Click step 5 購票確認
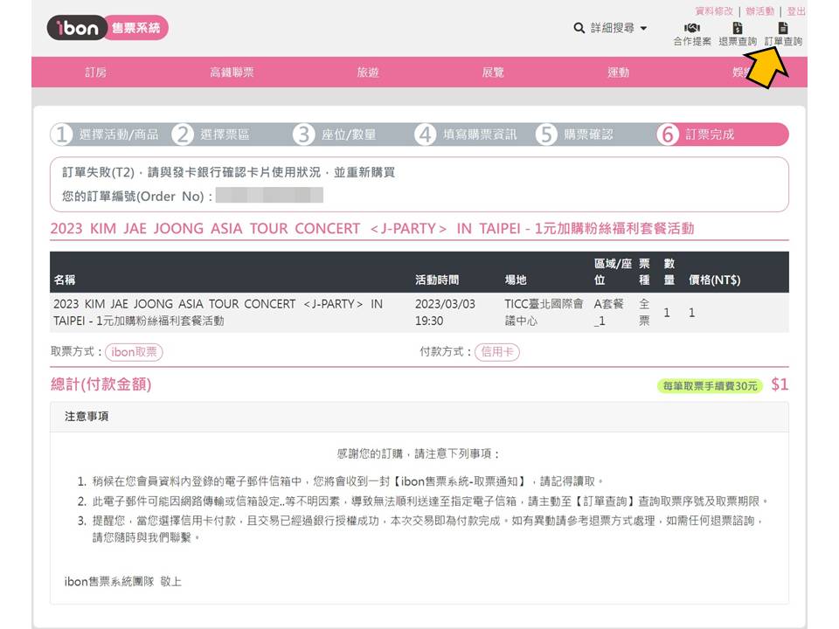 coord(575,135)
